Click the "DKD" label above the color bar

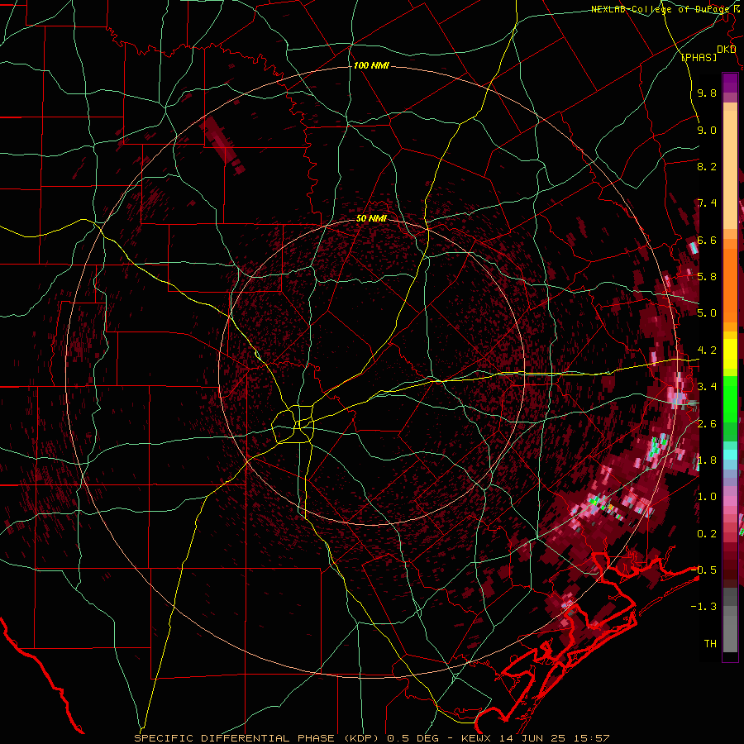727,50
